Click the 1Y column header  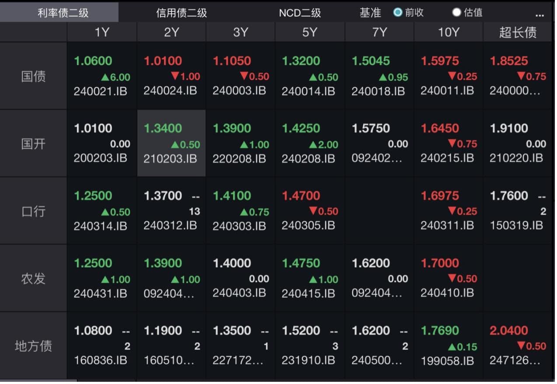pos(102,32)
